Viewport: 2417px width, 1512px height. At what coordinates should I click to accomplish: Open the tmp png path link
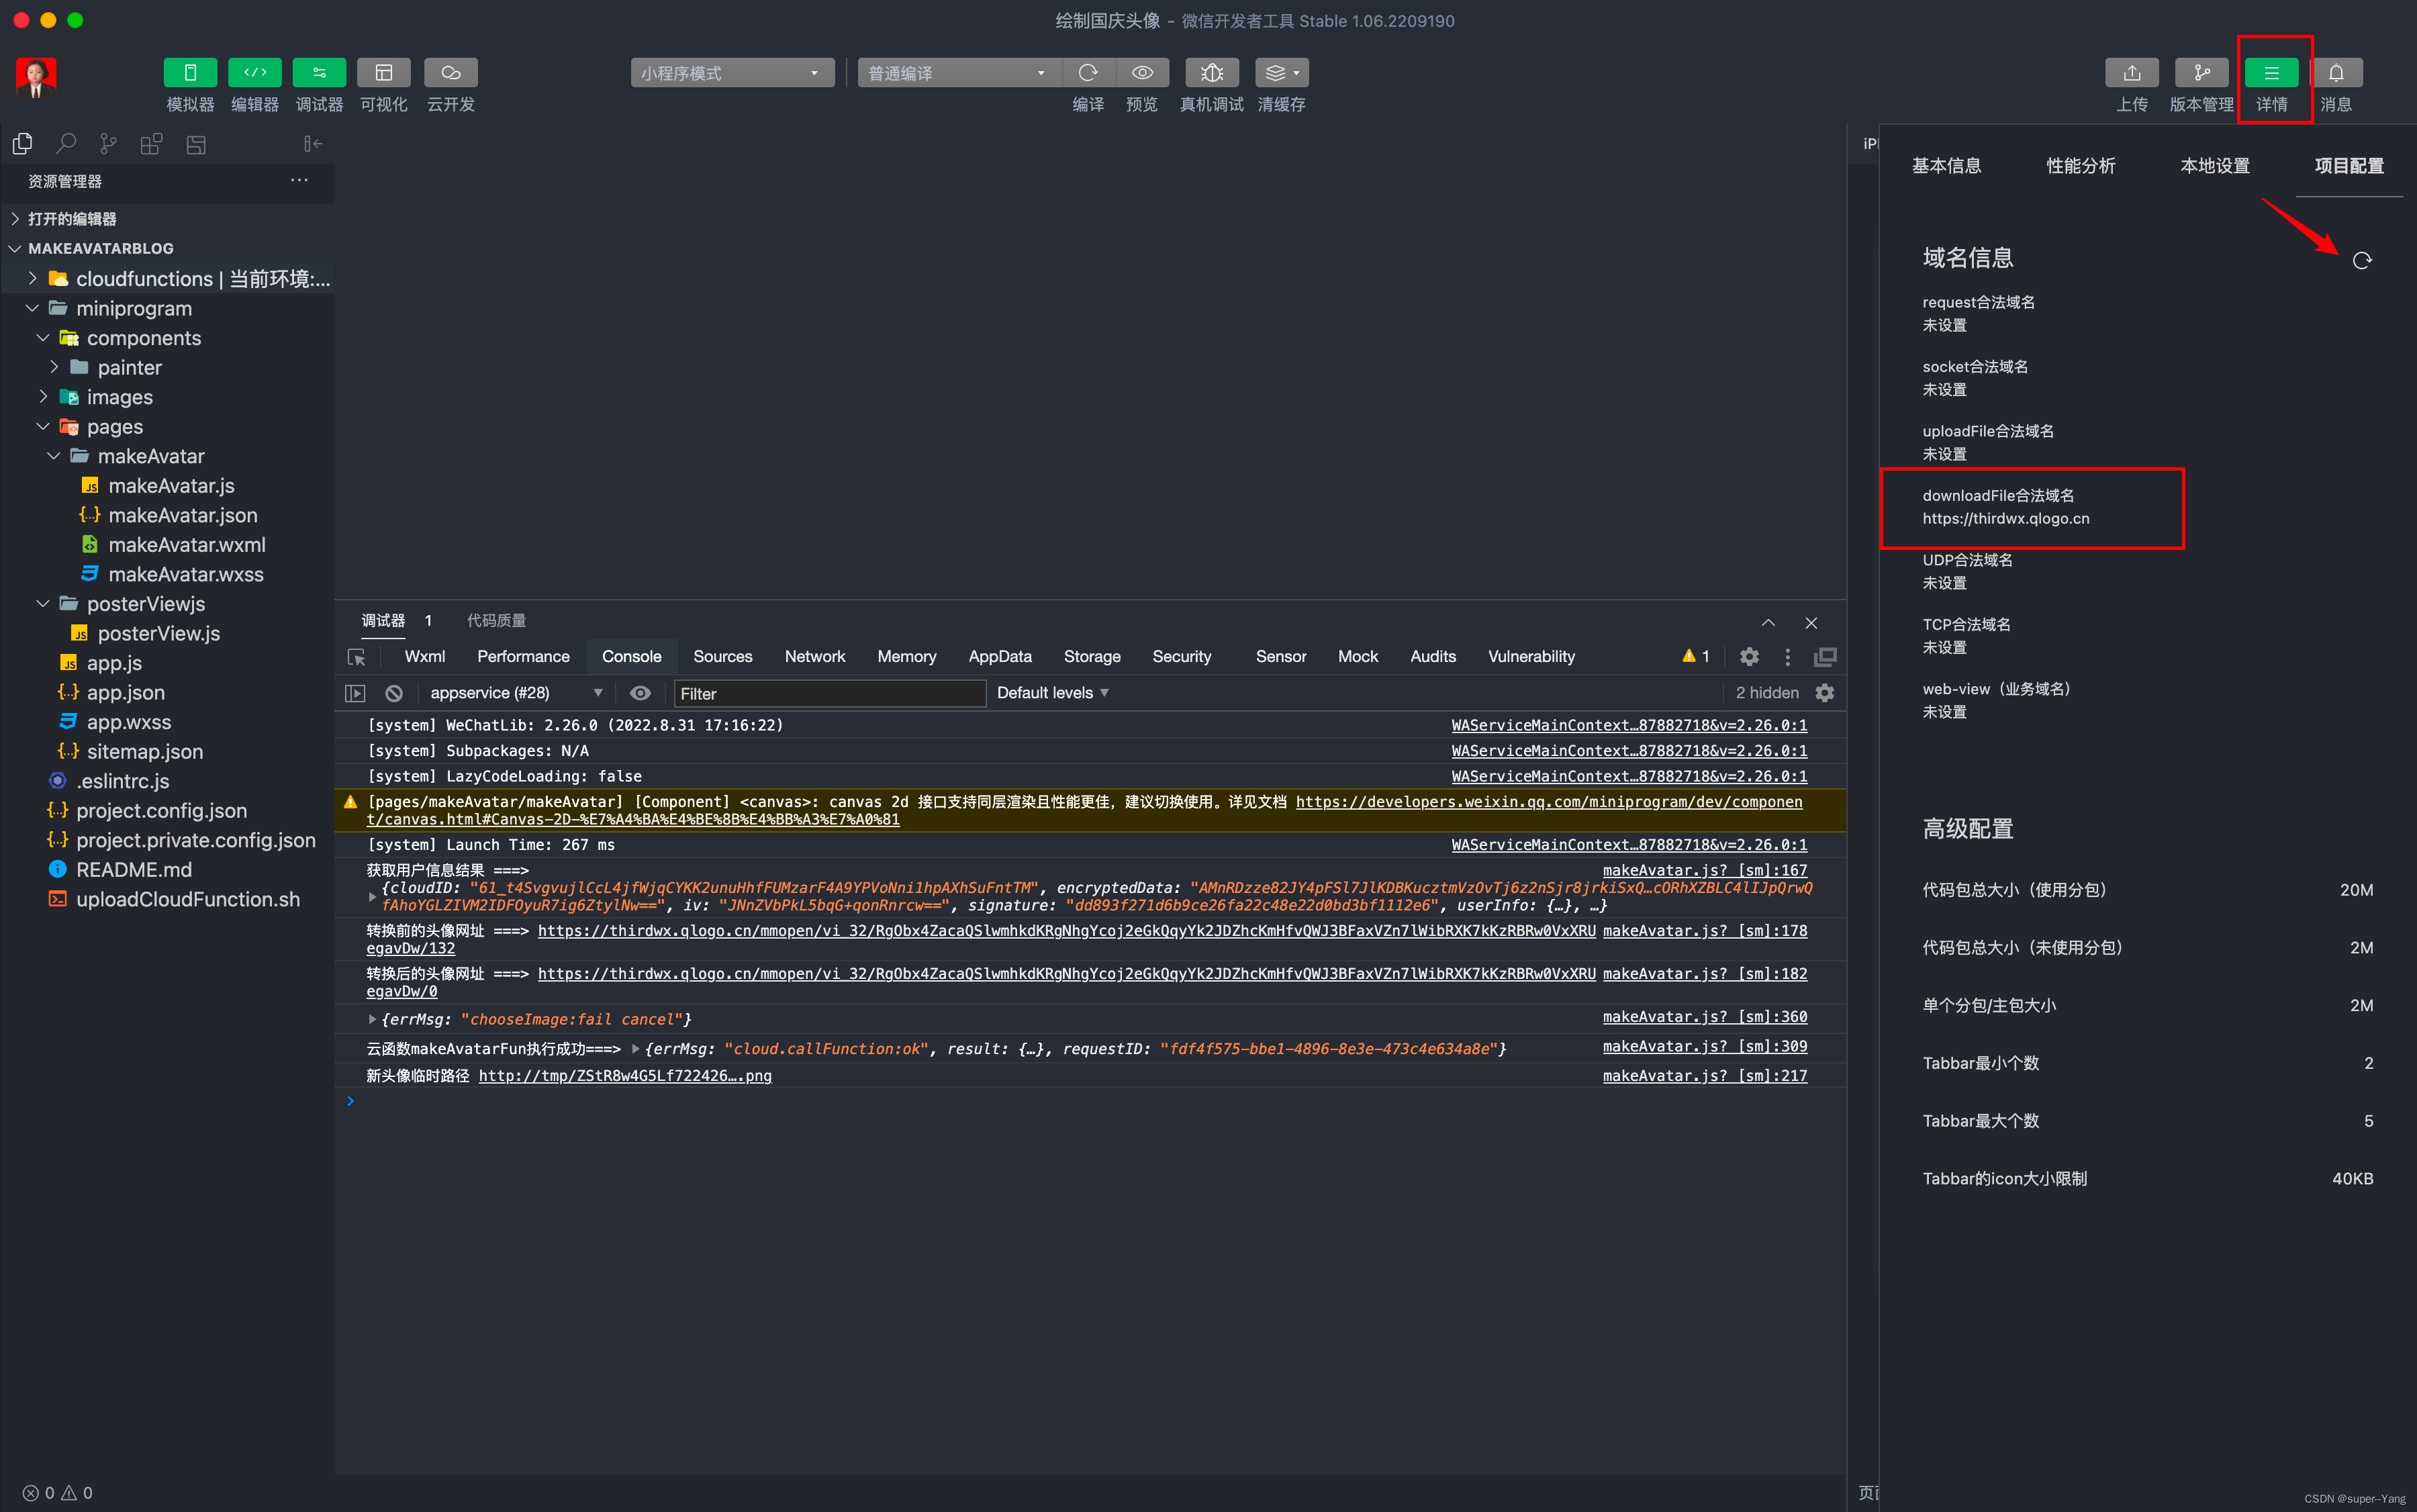(x=625, y=1076)
